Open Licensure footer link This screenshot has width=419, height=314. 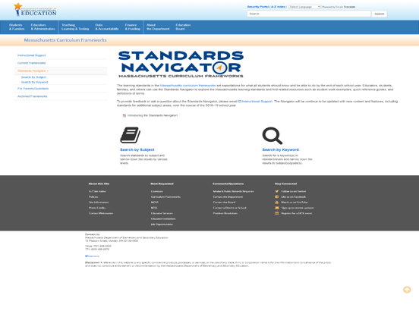157,191
